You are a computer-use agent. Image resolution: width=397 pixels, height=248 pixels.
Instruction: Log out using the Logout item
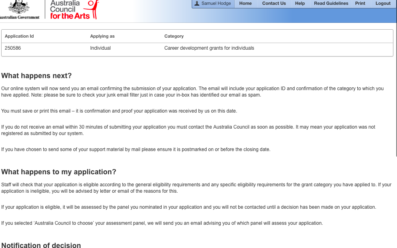tap(383, 3)
